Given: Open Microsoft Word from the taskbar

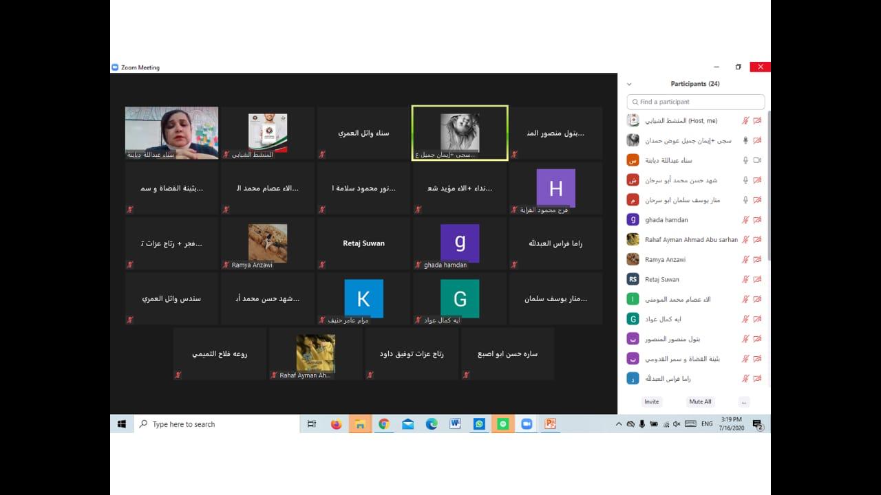Looking at the screenshot, I should click(455, 424).
